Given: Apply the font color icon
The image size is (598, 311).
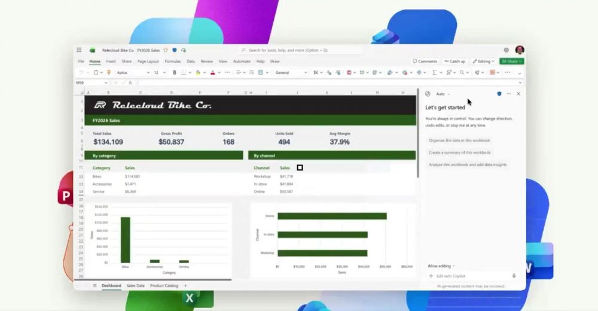Looking at the screenshot, I should click(x=213, y=72).
